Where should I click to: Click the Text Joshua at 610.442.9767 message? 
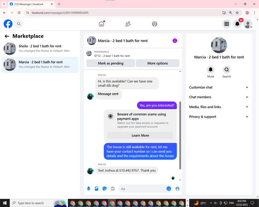pyautogui.click(x=127, y=170)
